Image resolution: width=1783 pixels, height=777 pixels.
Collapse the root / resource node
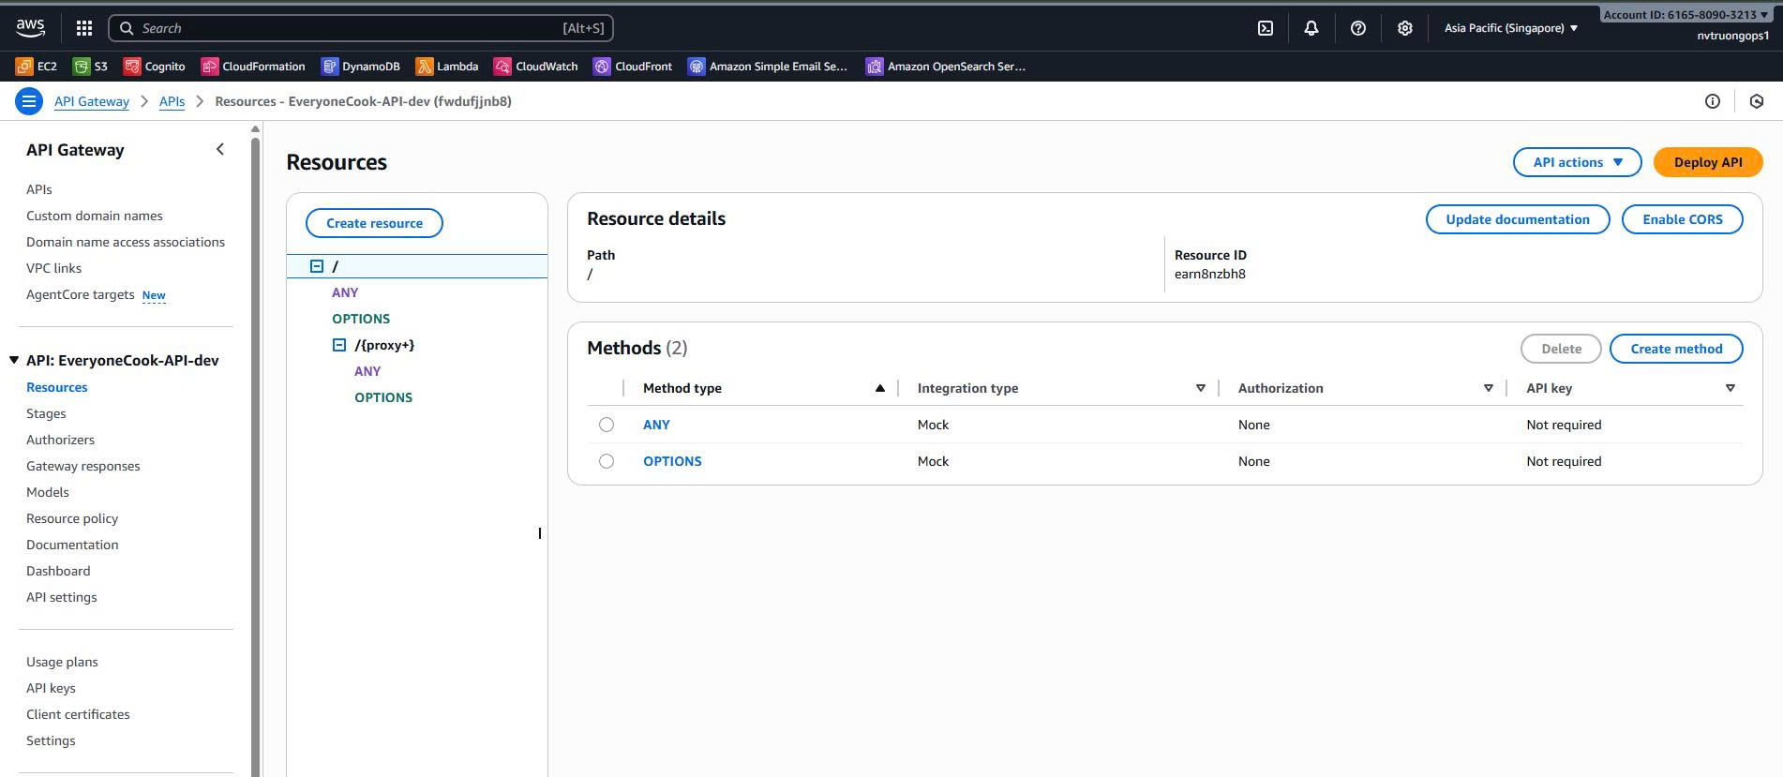tap(317, 266)
